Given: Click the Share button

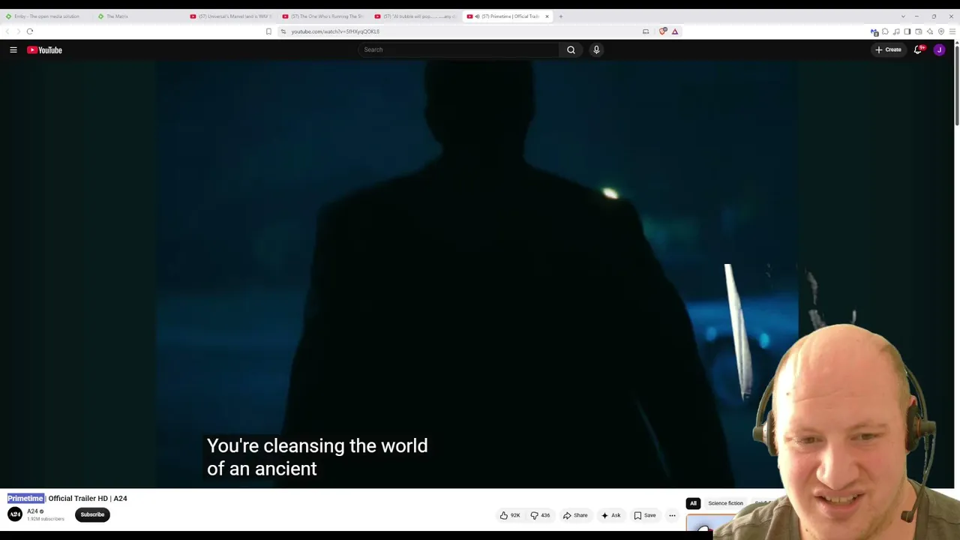Looking at the screenshot, I should (575, 515).
